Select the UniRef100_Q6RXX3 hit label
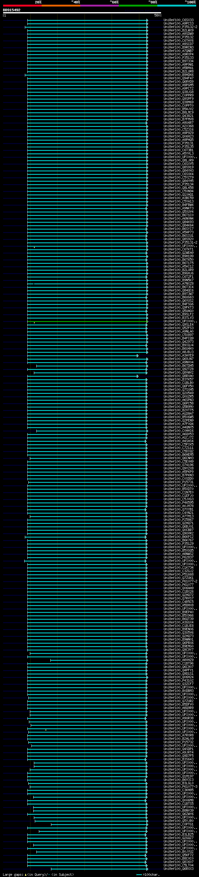The height and width of the screenshot is (877, 199). click(178, 869)
